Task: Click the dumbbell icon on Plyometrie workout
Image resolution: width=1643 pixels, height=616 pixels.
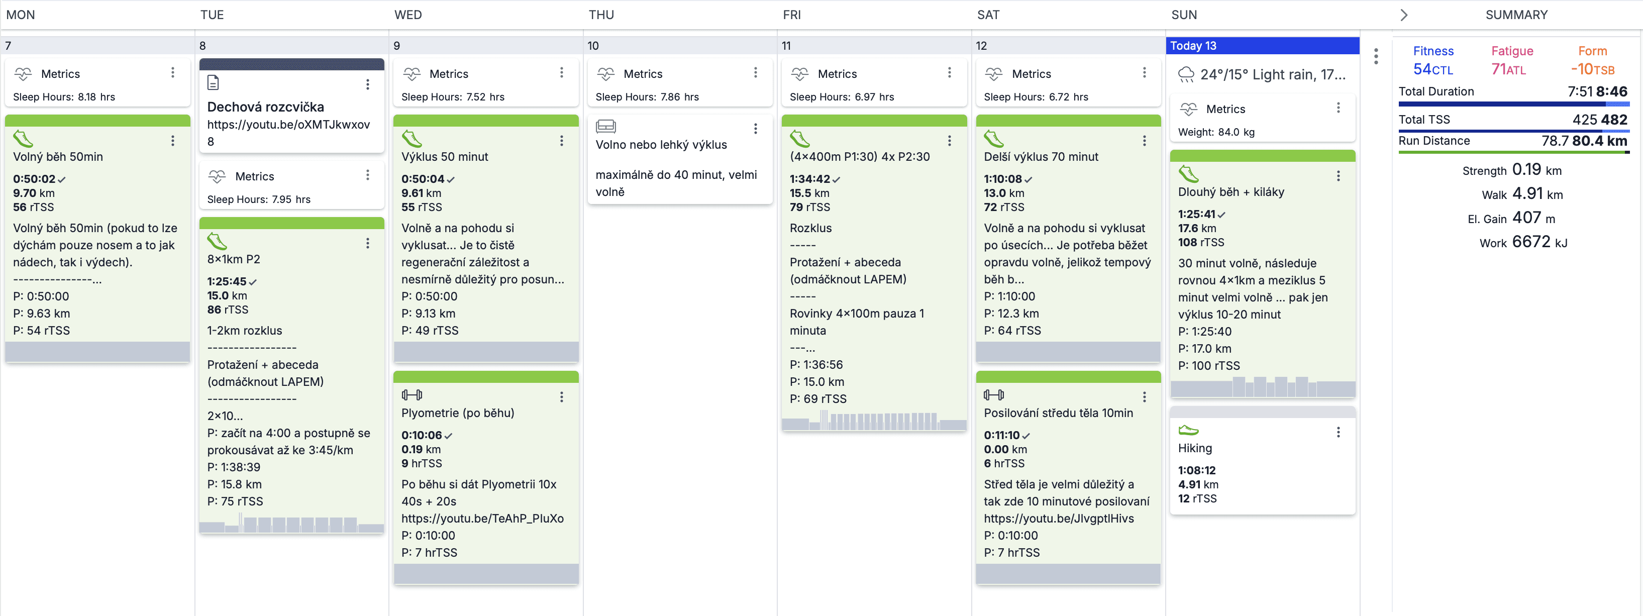Action: tap(412, 395)
